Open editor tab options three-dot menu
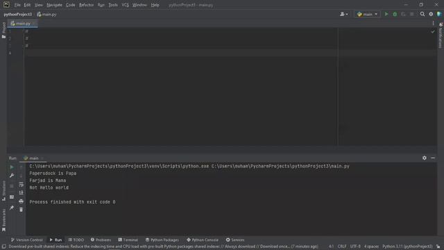The height and width of the screenshot is (250, 444). [433, 24]
